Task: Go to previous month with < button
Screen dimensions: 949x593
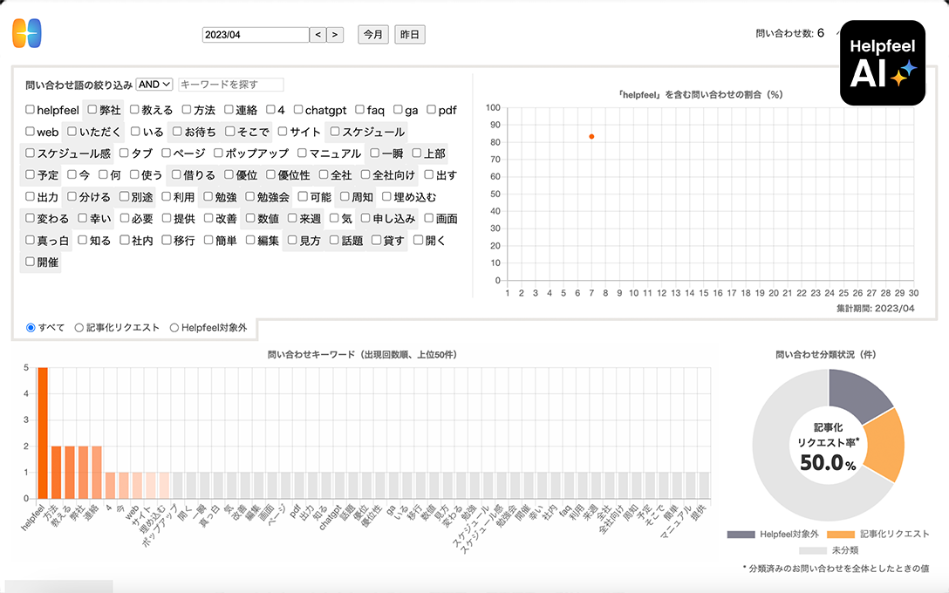Action: [317, 35]
